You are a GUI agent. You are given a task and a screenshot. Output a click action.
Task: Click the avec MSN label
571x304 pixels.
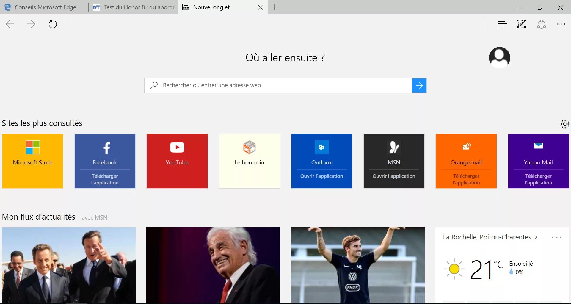tap(95, 217)
